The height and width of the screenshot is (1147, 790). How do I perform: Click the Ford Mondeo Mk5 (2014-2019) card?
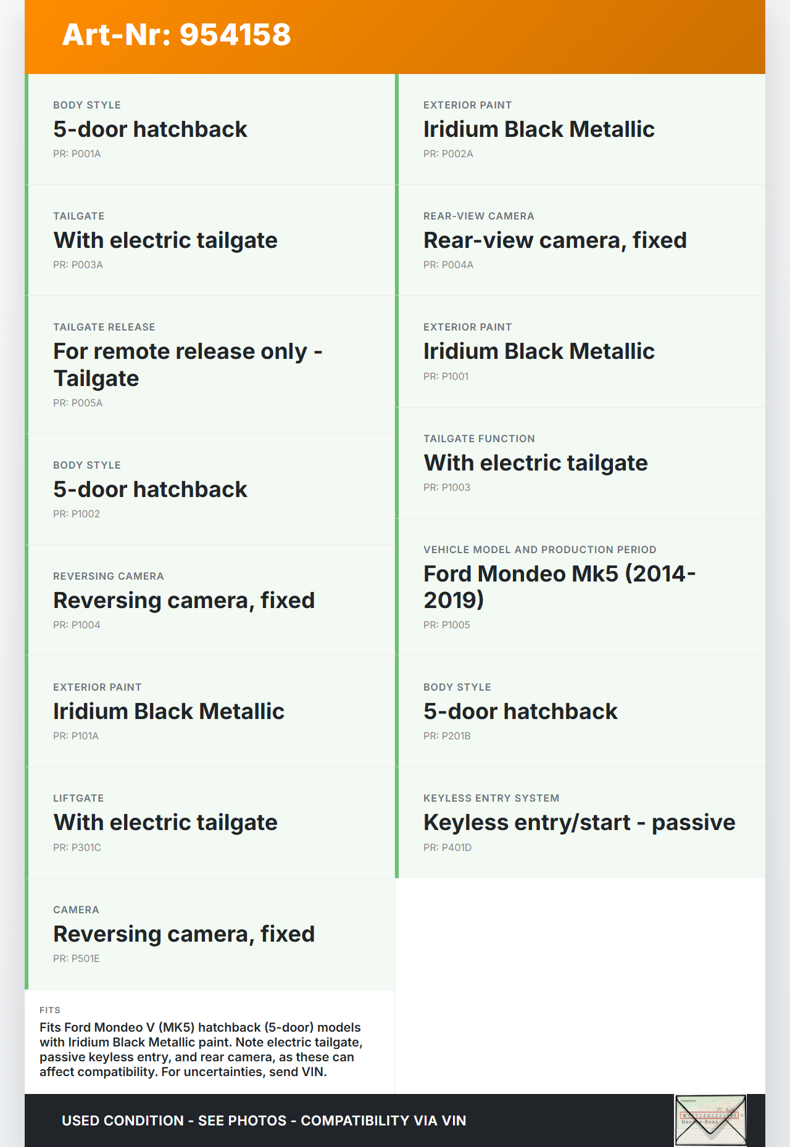pyautogui.click(x=581, y=587)
